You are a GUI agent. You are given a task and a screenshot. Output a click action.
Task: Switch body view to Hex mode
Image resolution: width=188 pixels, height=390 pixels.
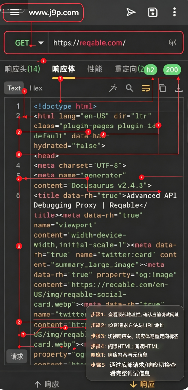(x=36, y=88)
